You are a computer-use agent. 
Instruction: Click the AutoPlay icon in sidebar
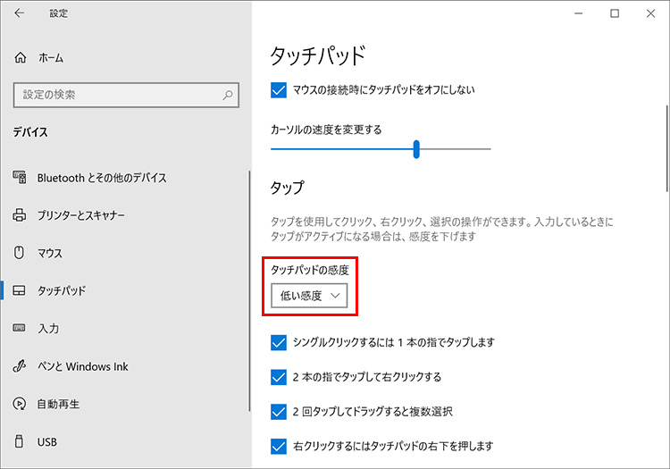(x=21, y=404)
